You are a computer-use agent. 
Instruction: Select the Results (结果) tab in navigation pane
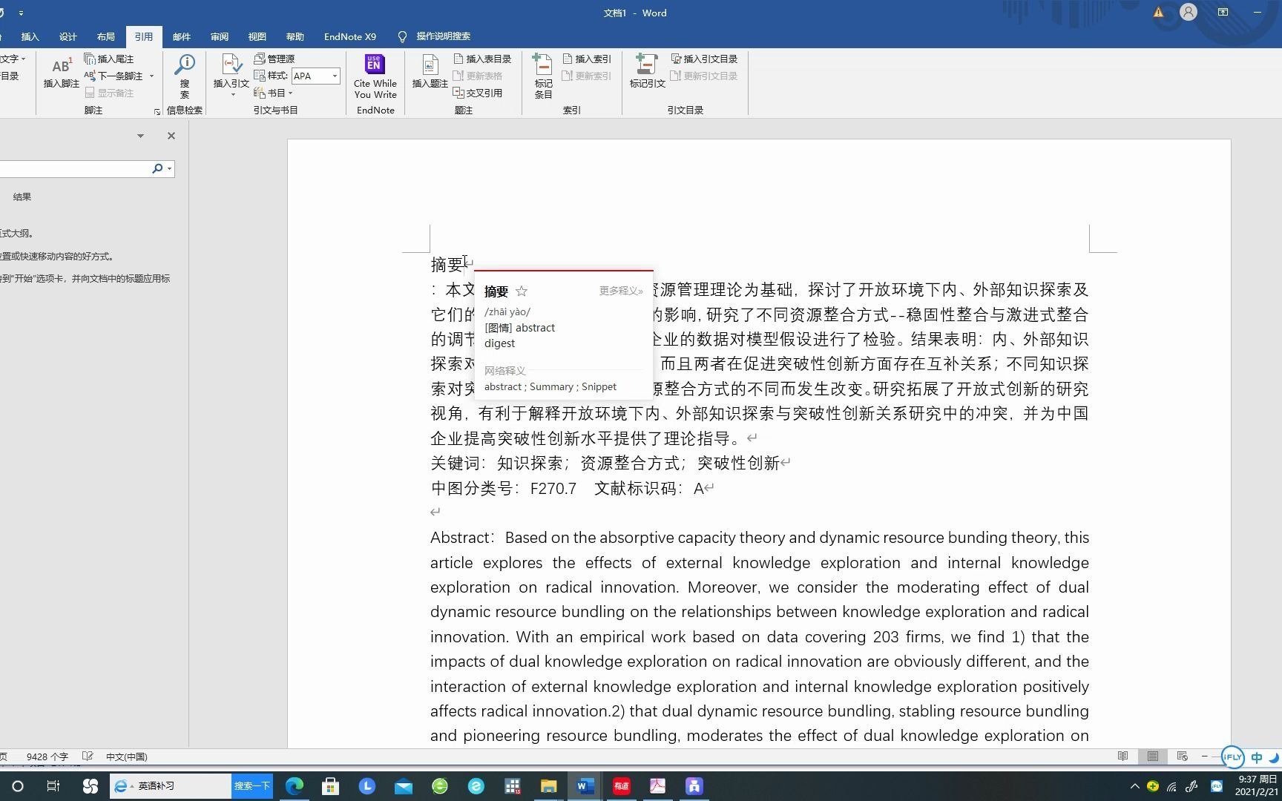pyautogui.click(x=22, y=197)
